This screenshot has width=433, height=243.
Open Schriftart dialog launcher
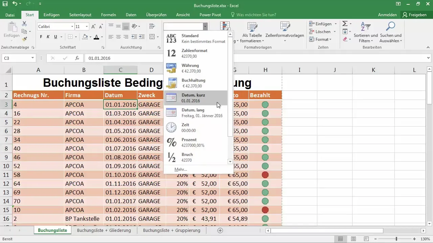(103, 48)
